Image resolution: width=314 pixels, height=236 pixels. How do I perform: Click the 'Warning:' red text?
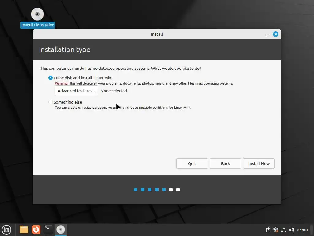coord(61,83)
